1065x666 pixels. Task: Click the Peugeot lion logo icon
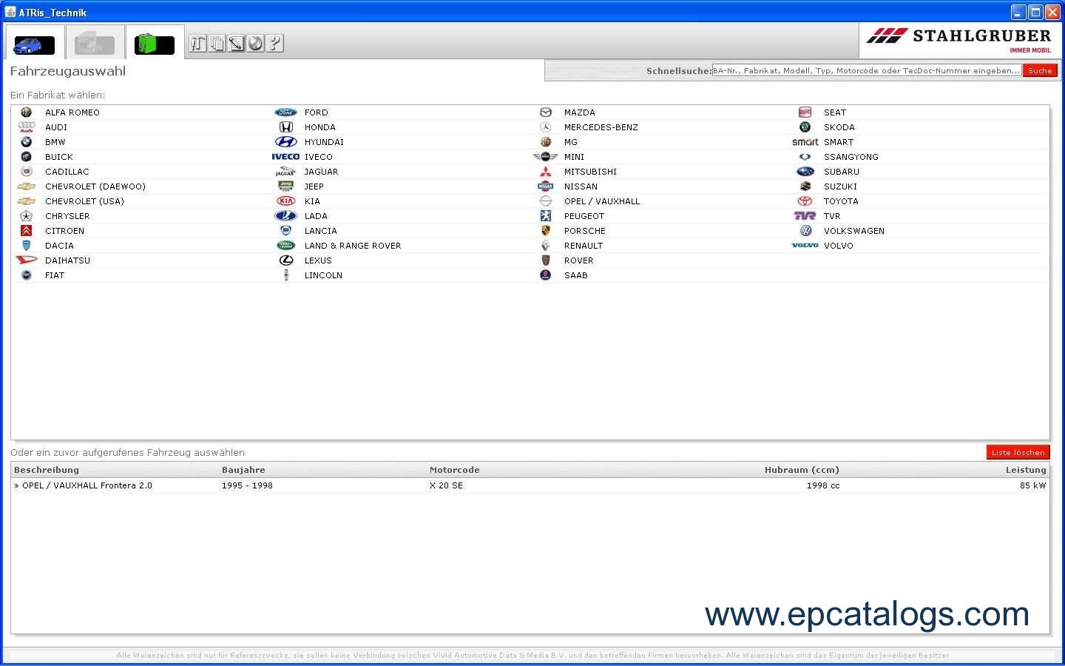pyautogui.click(x=546, y=216)
